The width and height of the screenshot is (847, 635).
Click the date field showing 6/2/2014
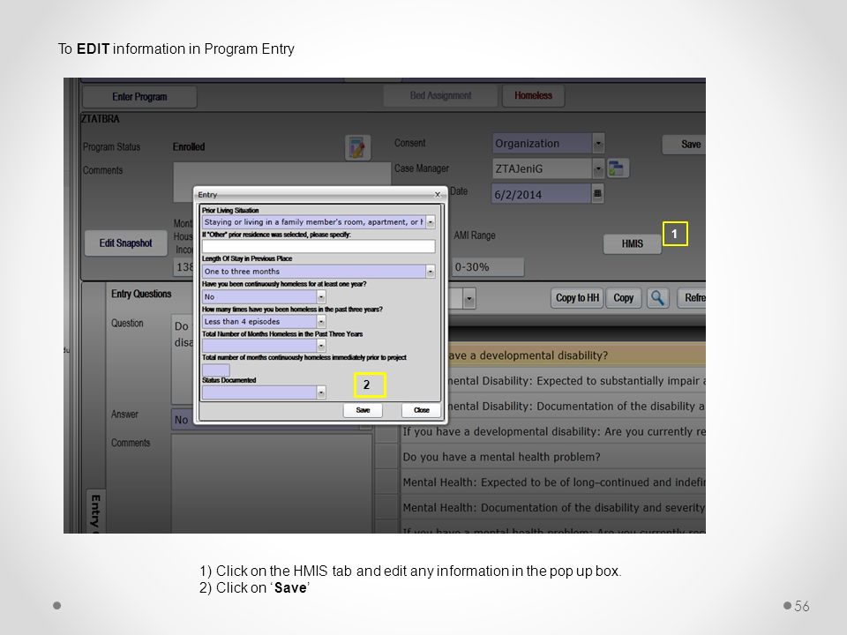point(541,194)
